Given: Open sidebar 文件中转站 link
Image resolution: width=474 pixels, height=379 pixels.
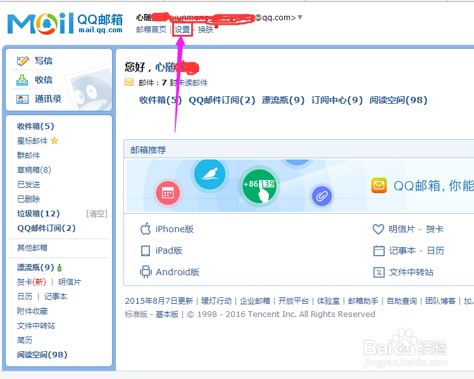Looking at the screenshot, I should 36,325.
